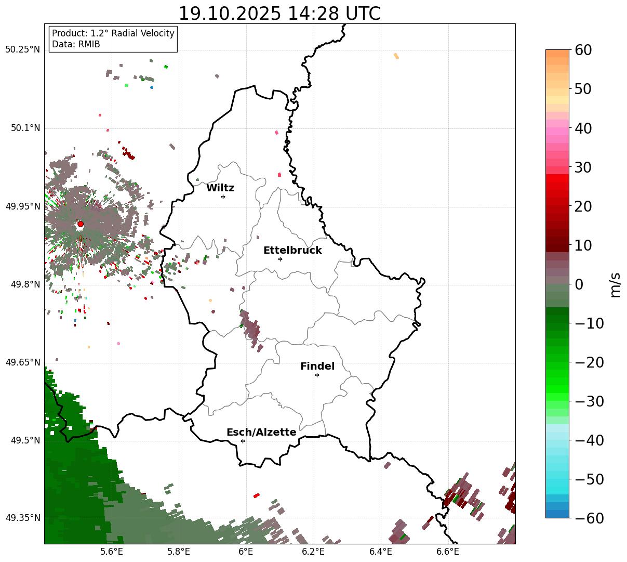627x562 pixels.
Task: Click the 49.95°N latitude label
Action: click(22, 206)
